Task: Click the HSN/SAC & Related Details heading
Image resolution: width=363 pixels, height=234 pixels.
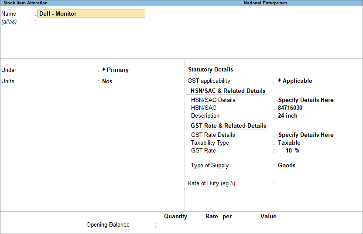Action: tap(228, 91)
